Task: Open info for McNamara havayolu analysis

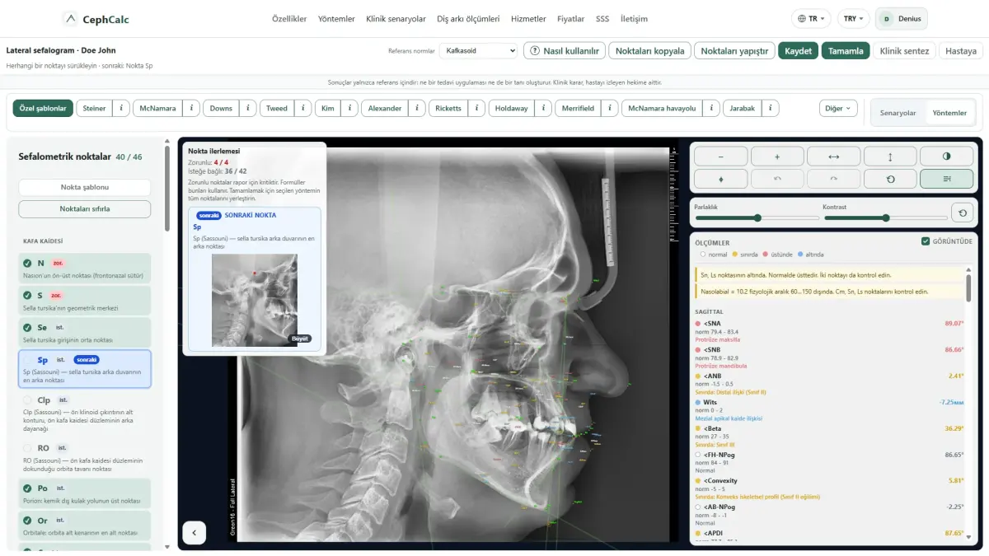Action: [711, 108]
